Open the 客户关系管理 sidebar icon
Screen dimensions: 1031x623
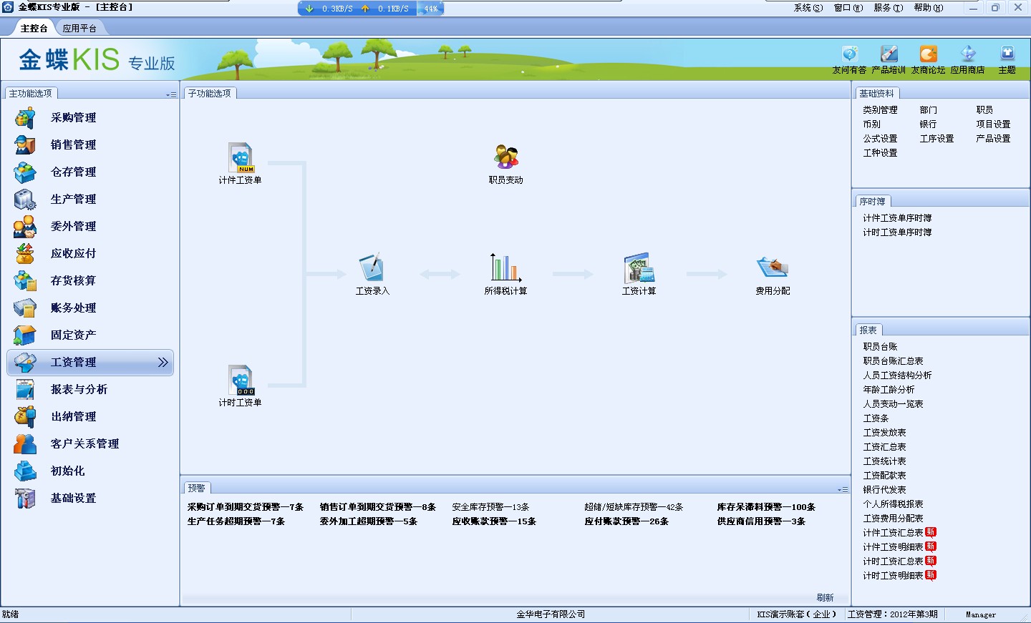(x=25, y=443)
